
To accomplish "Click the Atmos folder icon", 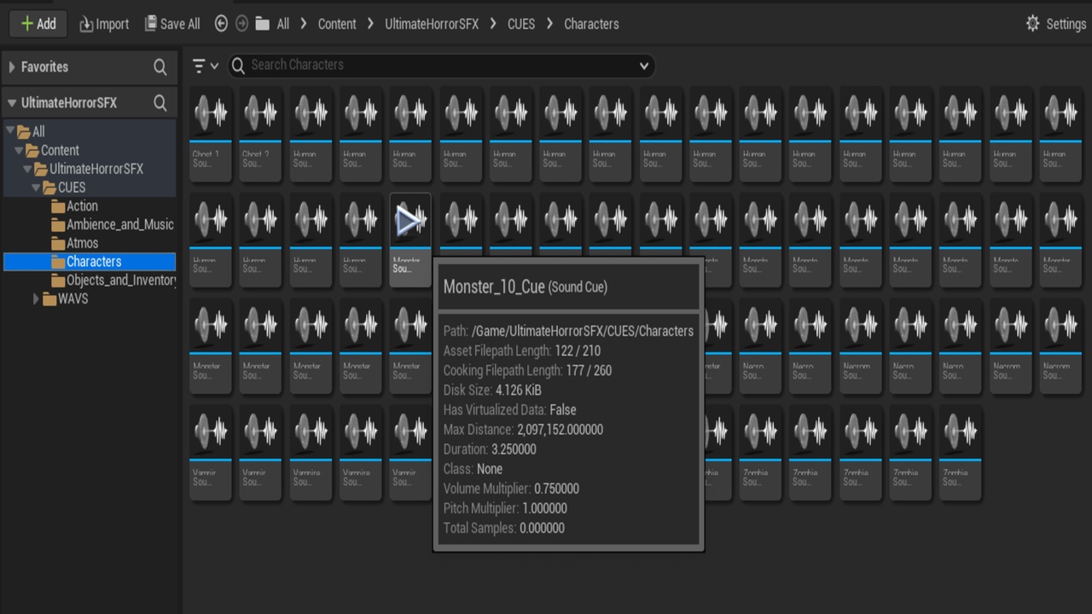I will click(59, 243).
